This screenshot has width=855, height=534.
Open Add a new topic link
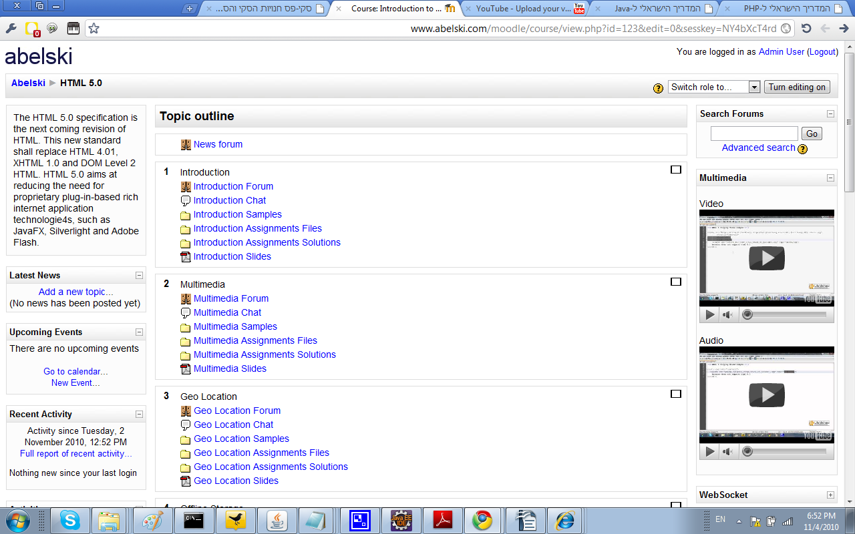(76, 292)
